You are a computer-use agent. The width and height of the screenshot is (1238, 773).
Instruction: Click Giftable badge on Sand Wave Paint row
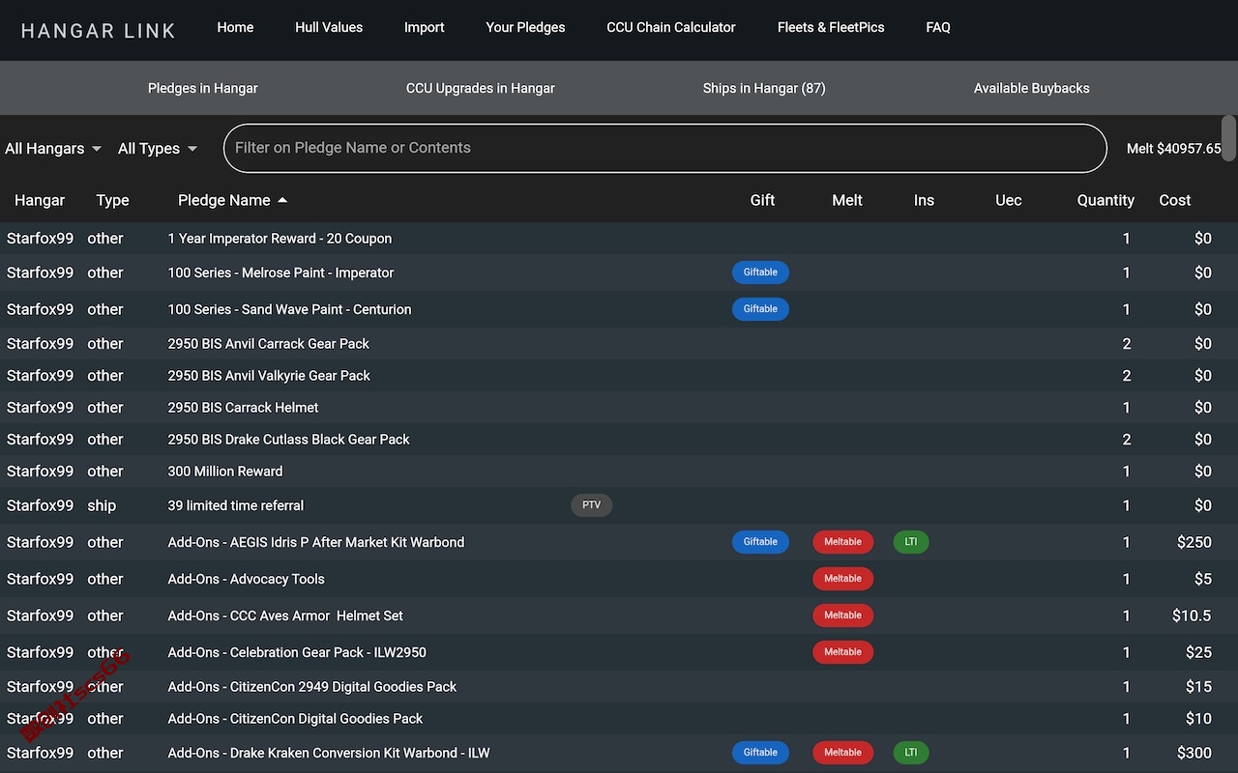point(760,309)
